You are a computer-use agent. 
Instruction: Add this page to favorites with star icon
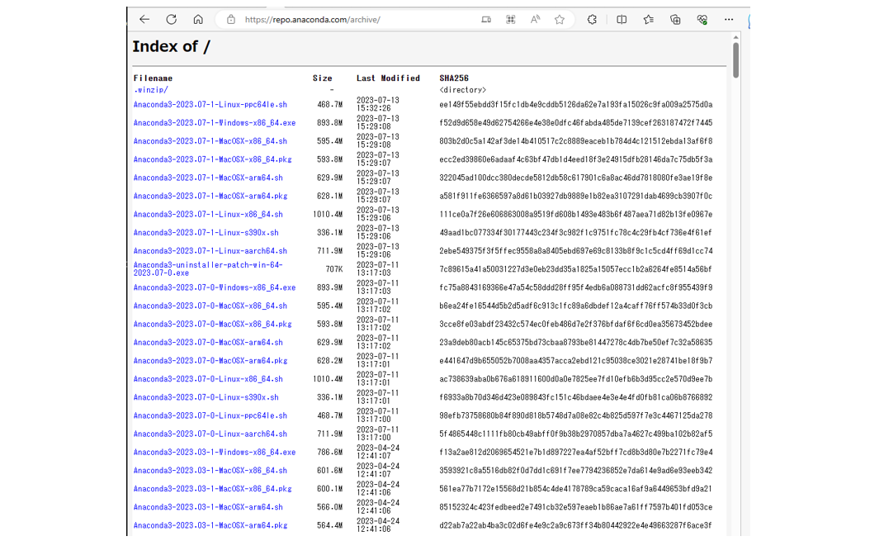point(560,19)
